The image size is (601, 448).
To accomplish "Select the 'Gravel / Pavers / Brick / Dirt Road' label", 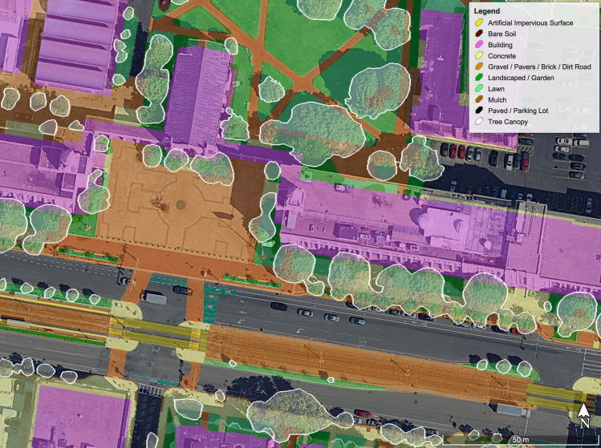I will [x=539, y=67].
